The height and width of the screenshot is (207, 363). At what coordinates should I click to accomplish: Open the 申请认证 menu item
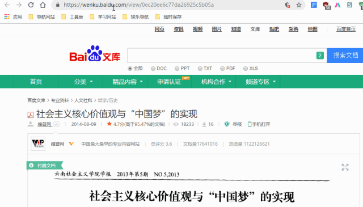(x=169, y=82)
